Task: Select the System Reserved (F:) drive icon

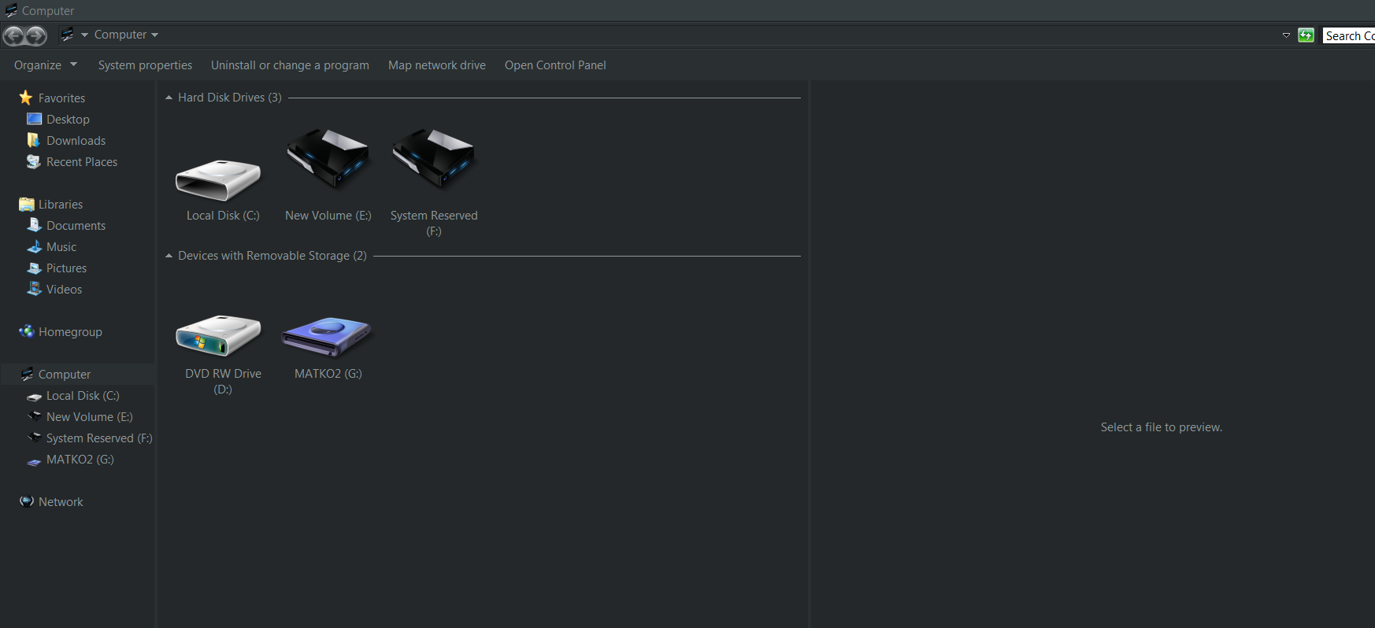Action: pyautogui.click(x=434, y=161)
